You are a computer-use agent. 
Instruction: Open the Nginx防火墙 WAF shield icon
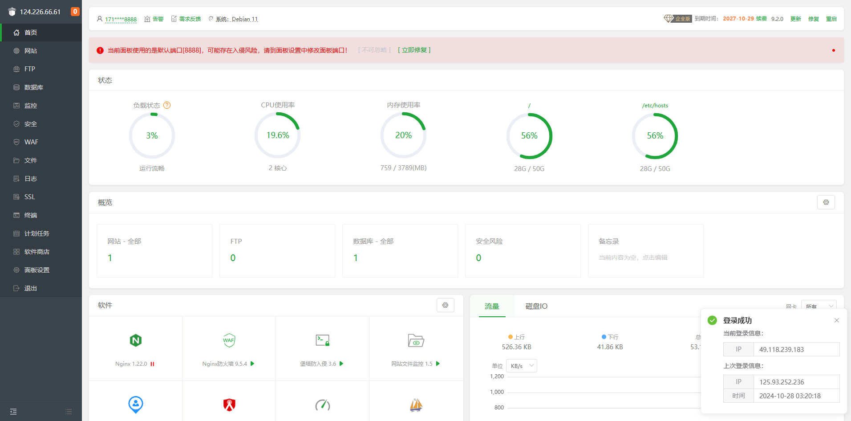[229, 341]
